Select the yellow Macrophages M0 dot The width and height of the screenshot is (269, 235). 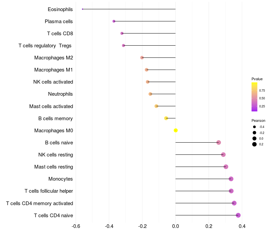[x=176, y=130]
